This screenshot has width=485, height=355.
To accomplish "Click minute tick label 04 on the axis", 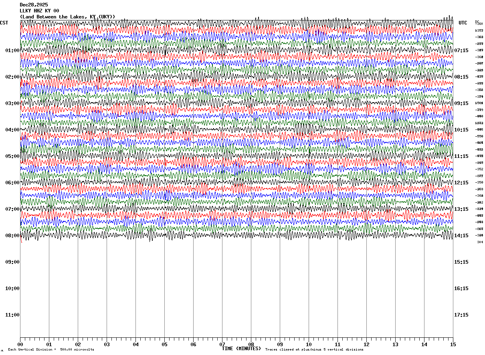I will 135,345.
